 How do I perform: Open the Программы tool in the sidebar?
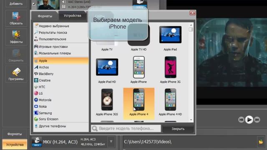pyautogui.click(x=16, y=74)
